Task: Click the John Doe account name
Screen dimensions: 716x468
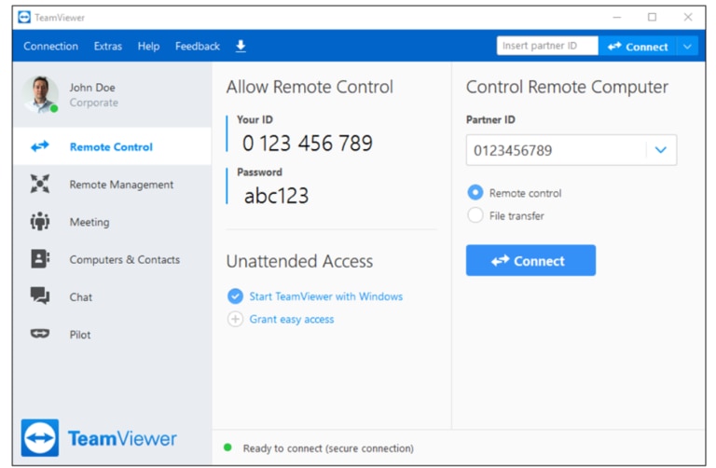Action: 92,88
